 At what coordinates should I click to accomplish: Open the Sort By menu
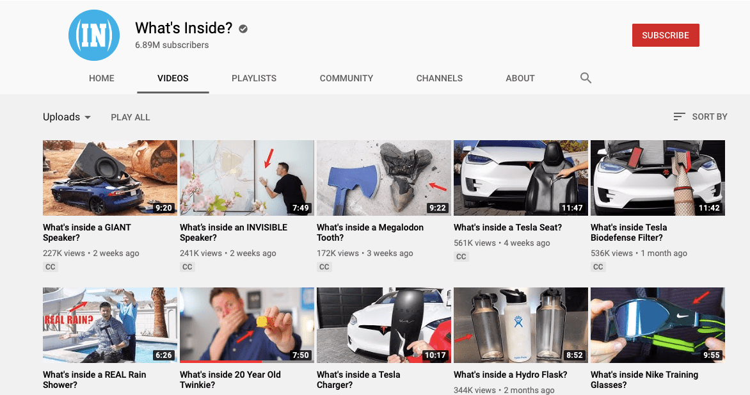pyautogui.click(x=700, y=117)
